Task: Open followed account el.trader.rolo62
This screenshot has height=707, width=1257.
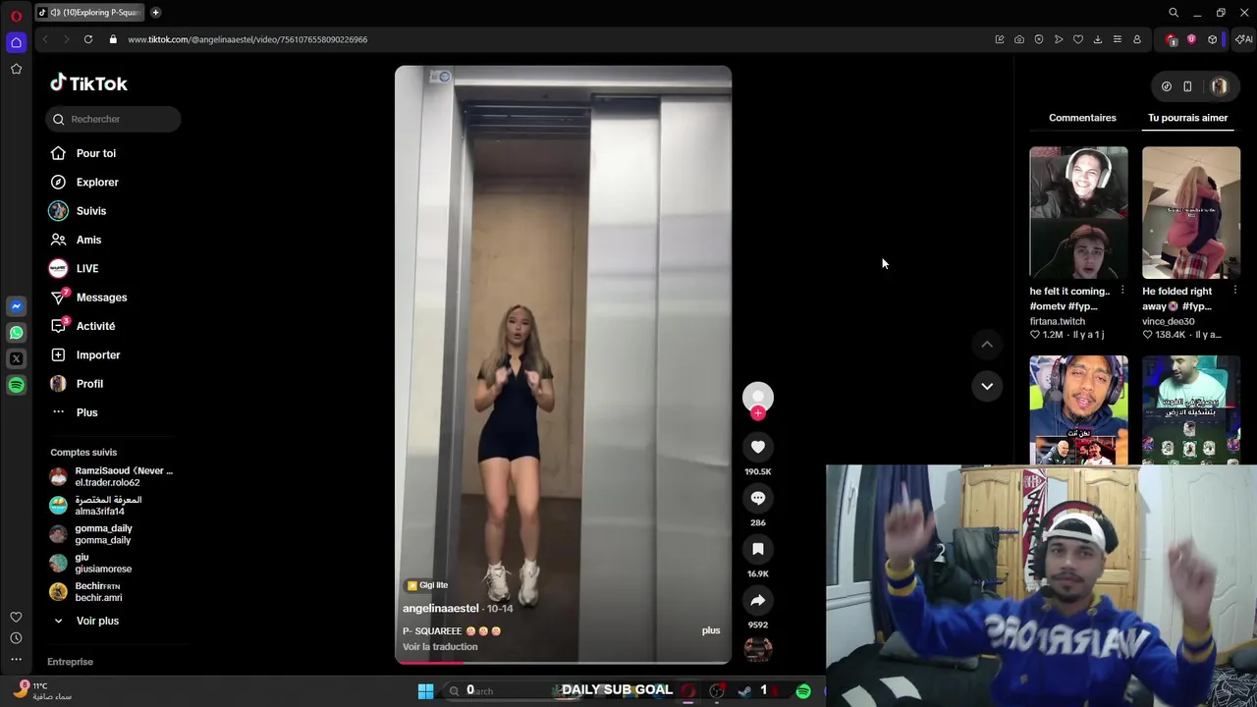Action: [110, 477]
